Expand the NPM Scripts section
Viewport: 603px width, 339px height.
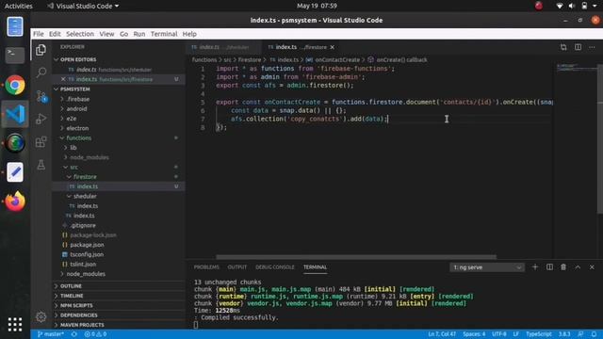tap(76, 305)
